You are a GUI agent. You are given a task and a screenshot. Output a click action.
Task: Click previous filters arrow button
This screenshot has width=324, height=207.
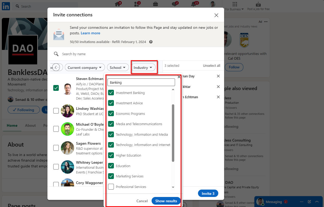coord(56,67)
